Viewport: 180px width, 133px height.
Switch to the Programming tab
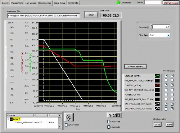pyautogui.click(x=17, y=3)
